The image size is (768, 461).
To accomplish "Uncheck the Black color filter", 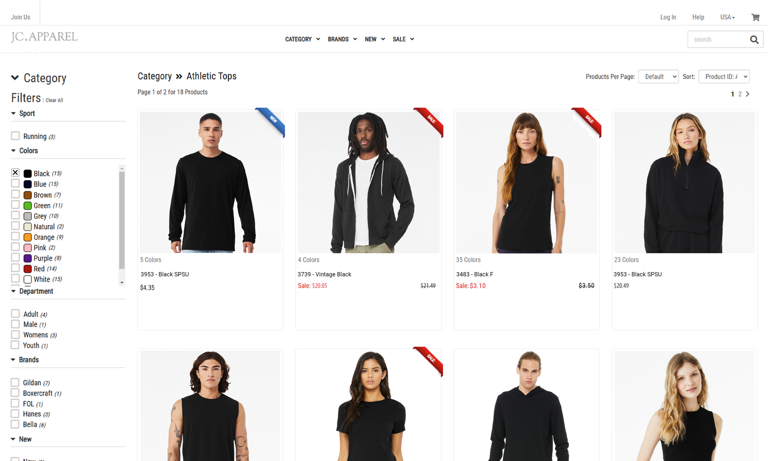I will pyautogui.click(x=15, y=172).
